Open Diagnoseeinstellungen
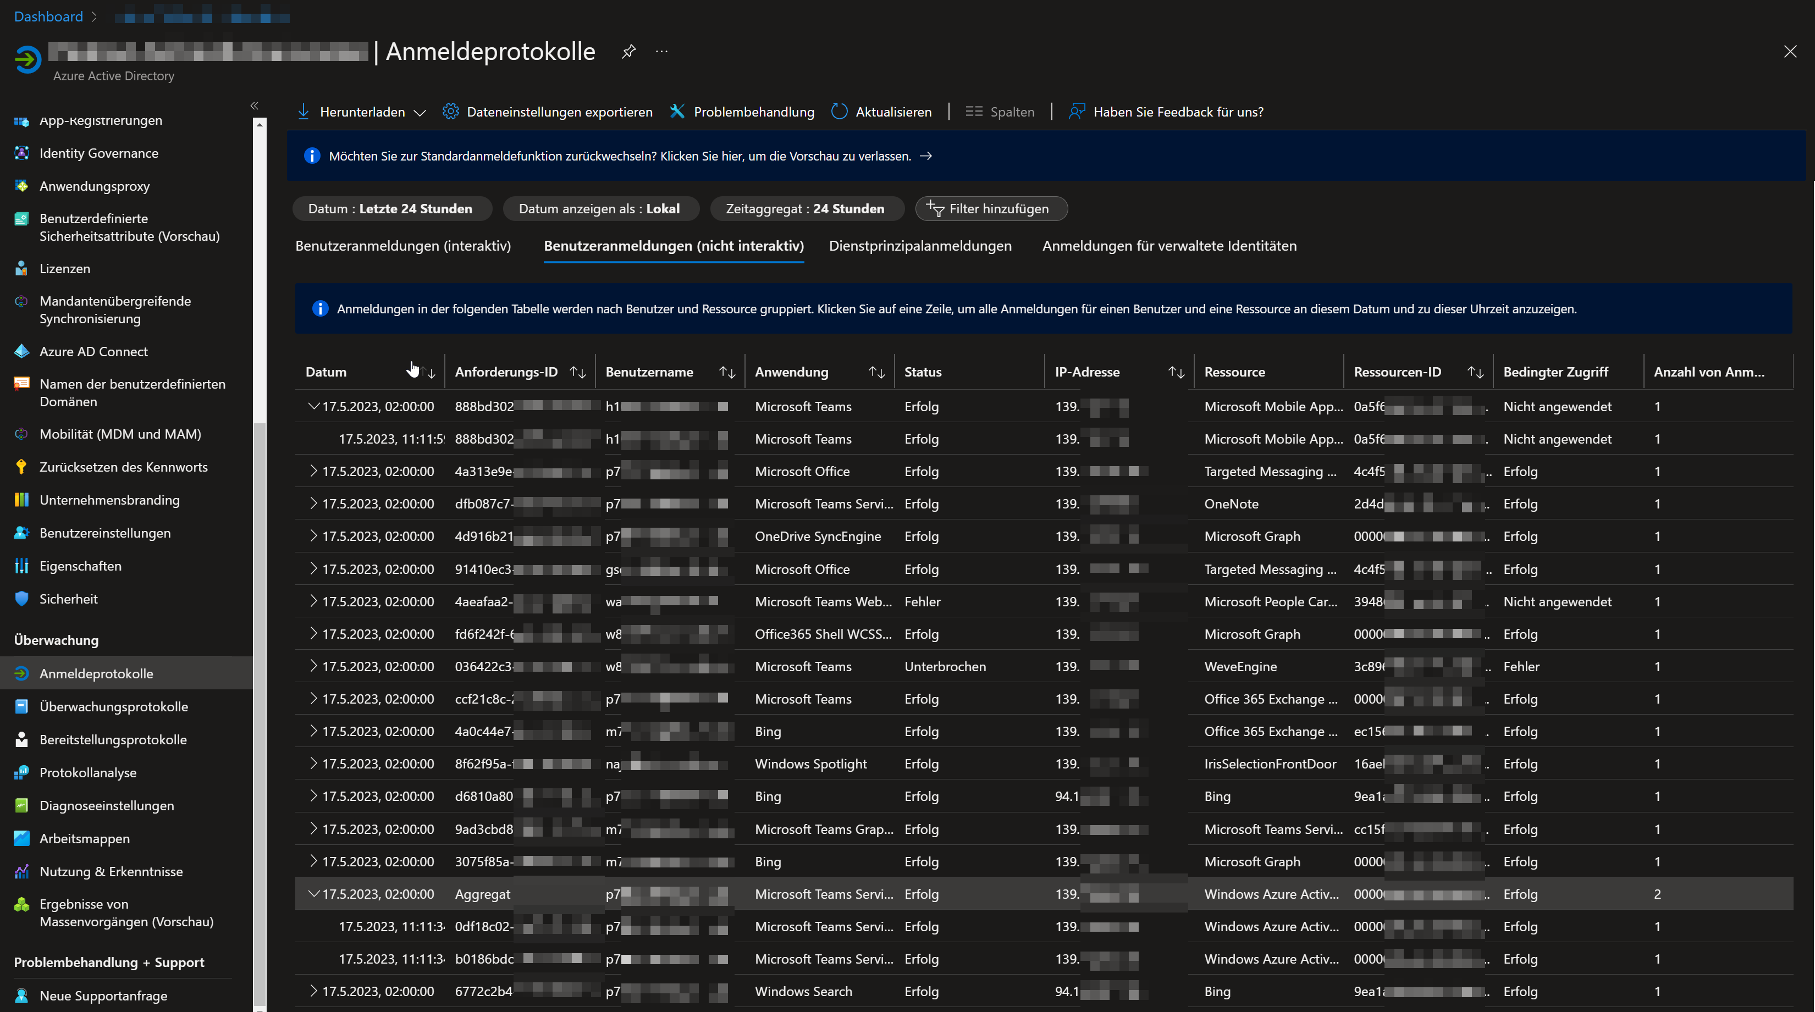The image size is (1815, 1012). [106, 806]
